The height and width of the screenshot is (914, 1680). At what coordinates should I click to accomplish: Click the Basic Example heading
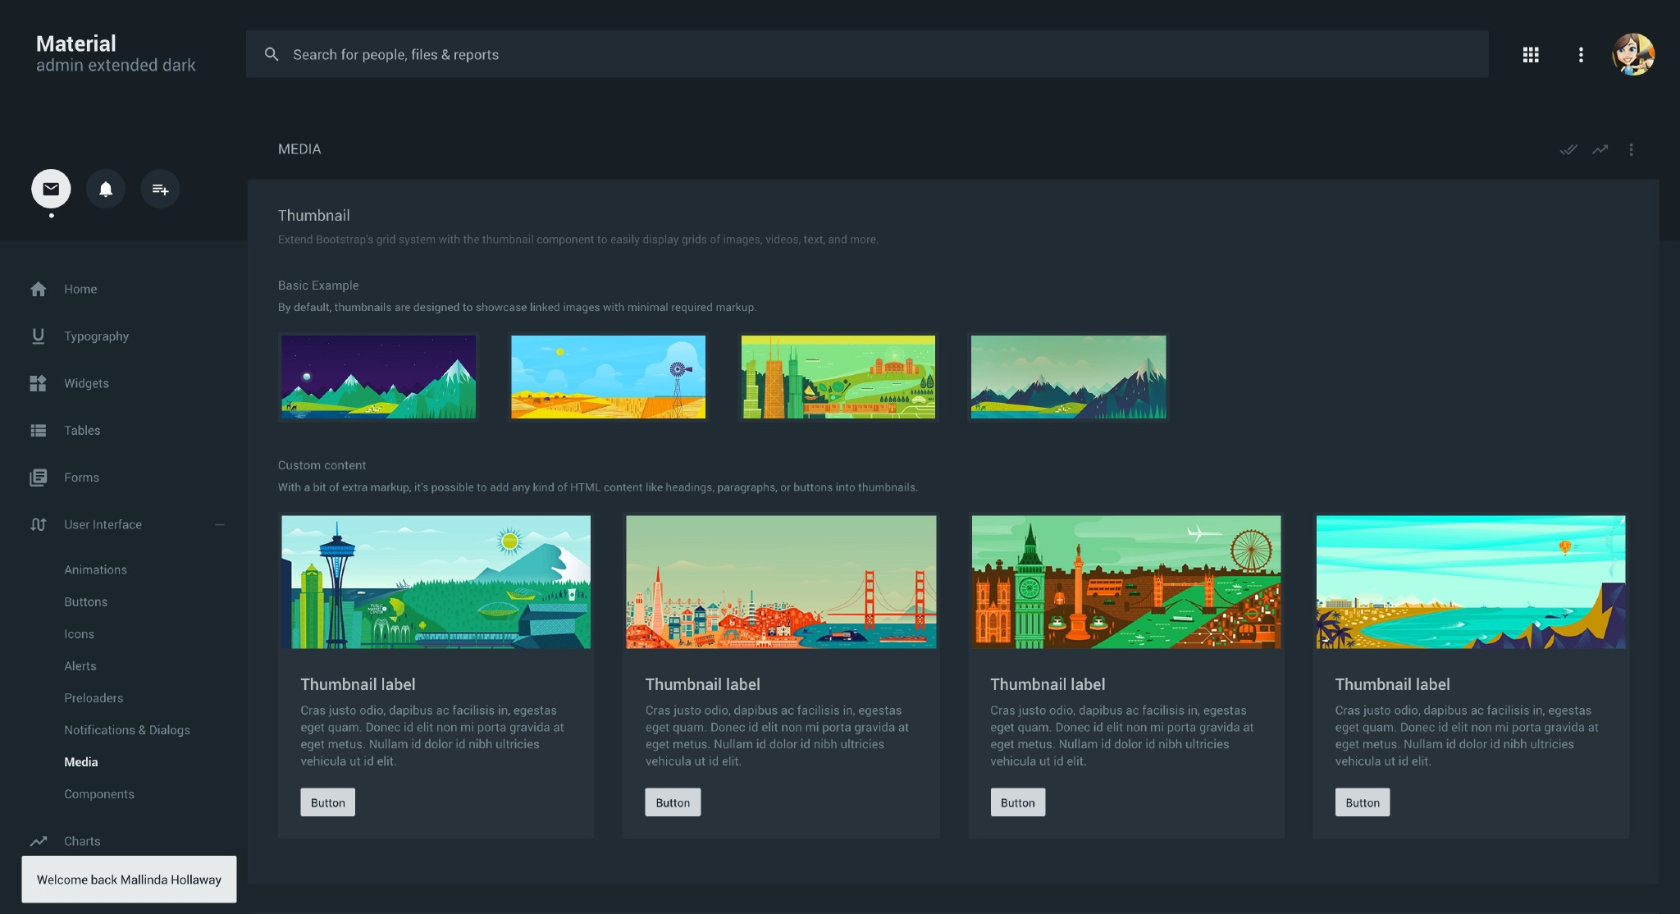click(x=318, y=285)
